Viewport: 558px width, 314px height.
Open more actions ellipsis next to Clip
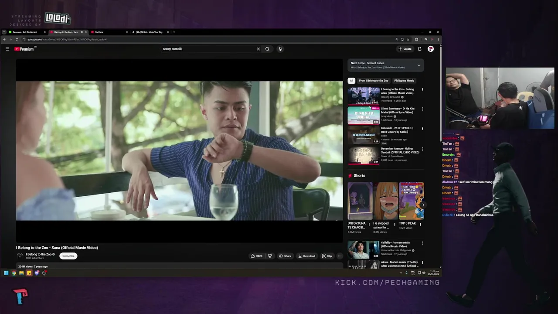(340, 256)
